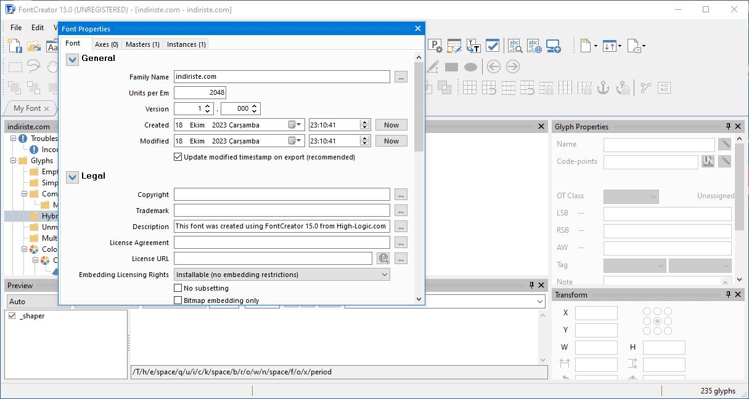This screenshot has width=749, height=399.
Task: Click the transform text T-to-T icon
Action: [473, 46]
